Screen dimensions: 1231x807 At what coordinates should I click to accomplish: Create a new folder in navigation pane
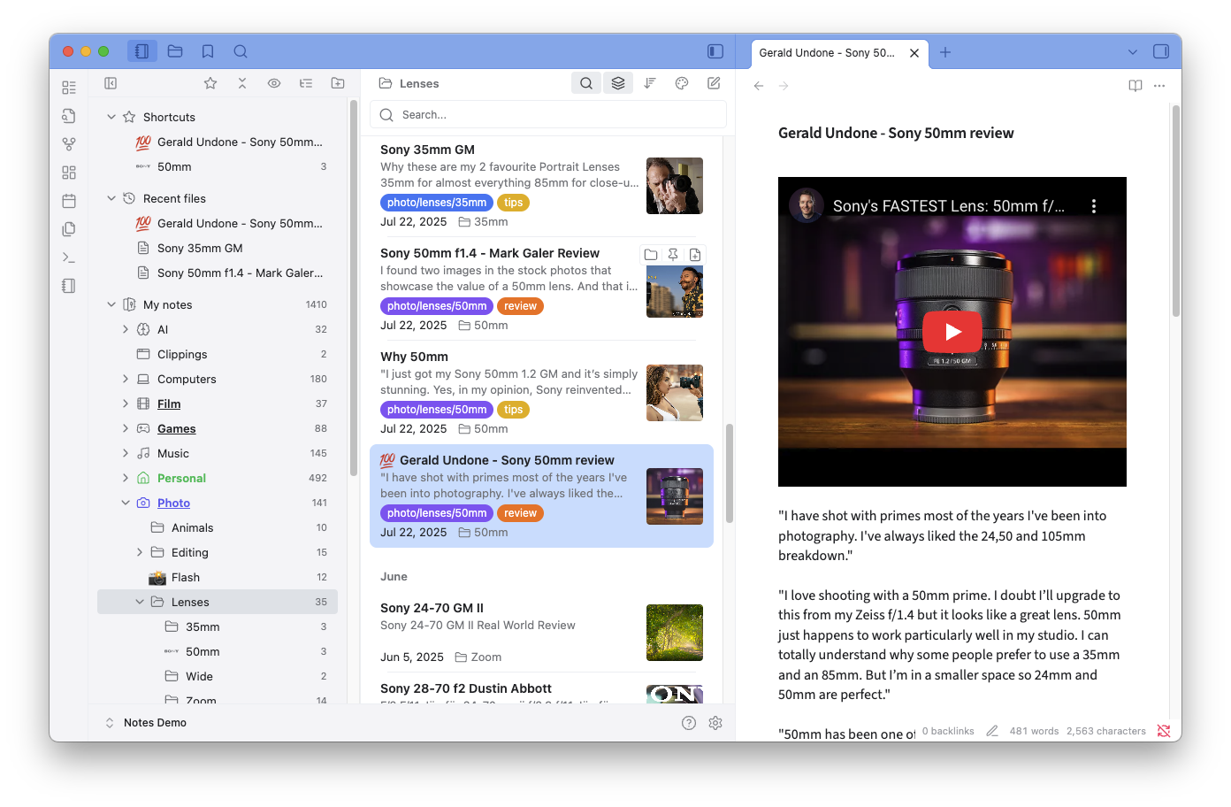pos(338,83)
